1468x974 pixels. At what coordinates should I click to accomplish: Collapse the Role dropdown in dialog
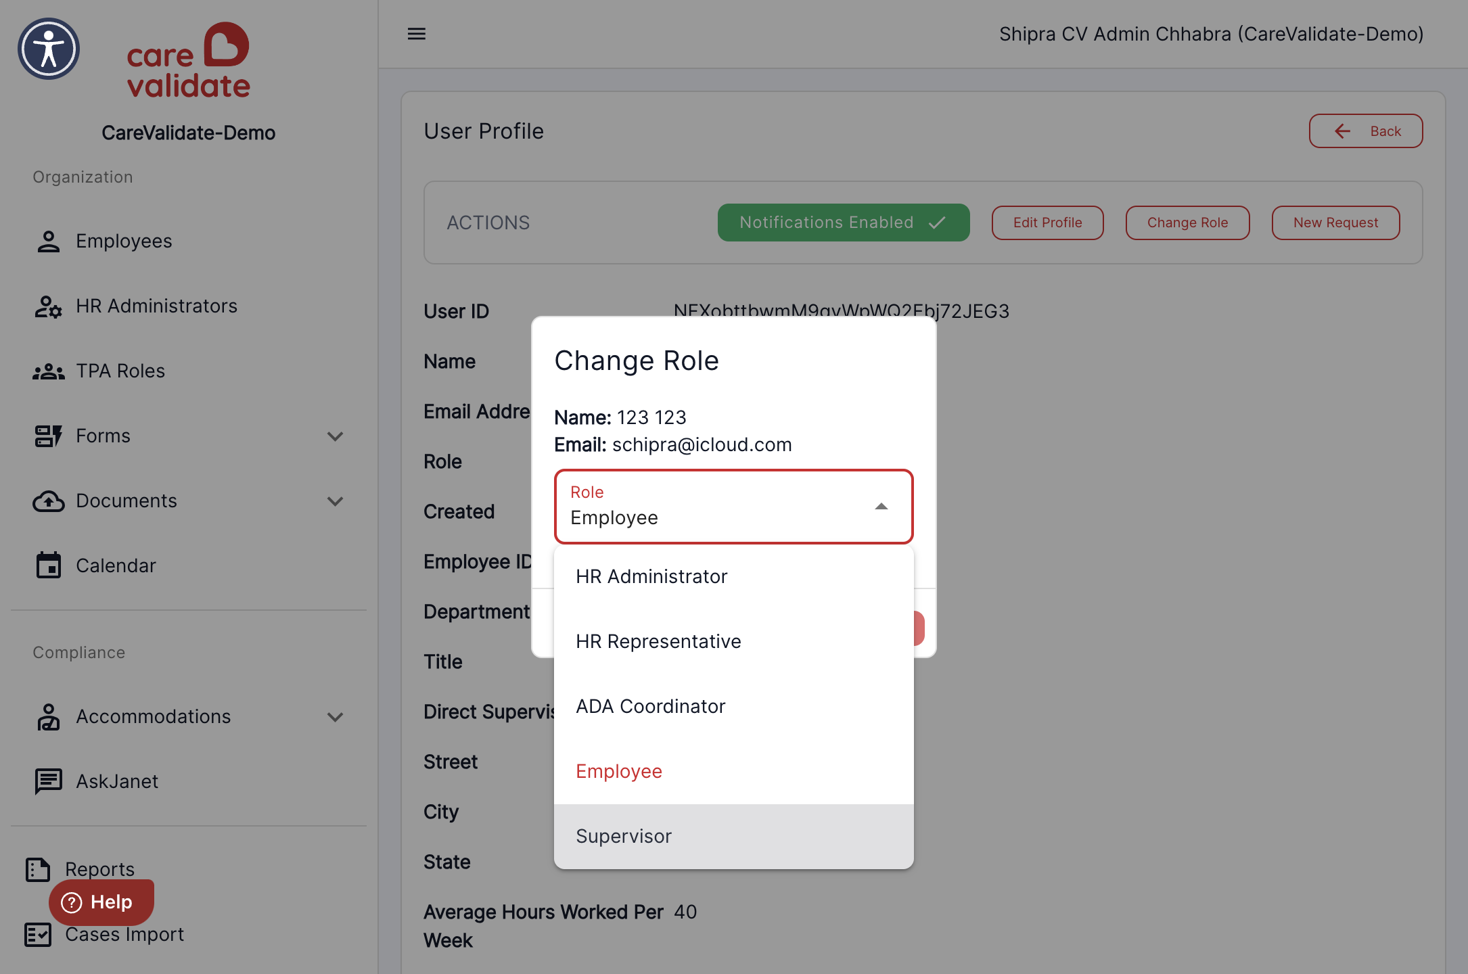tap(881, 507)
